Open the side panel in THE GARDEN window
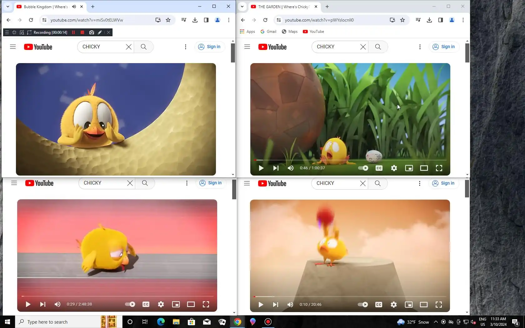 (441, 20)
